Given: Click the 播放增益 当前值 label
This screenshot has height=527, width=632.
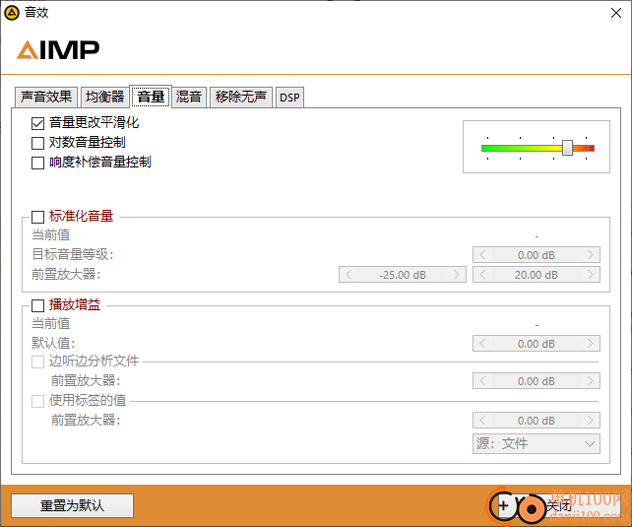Looking at the screenshot, I should (51, 323).
